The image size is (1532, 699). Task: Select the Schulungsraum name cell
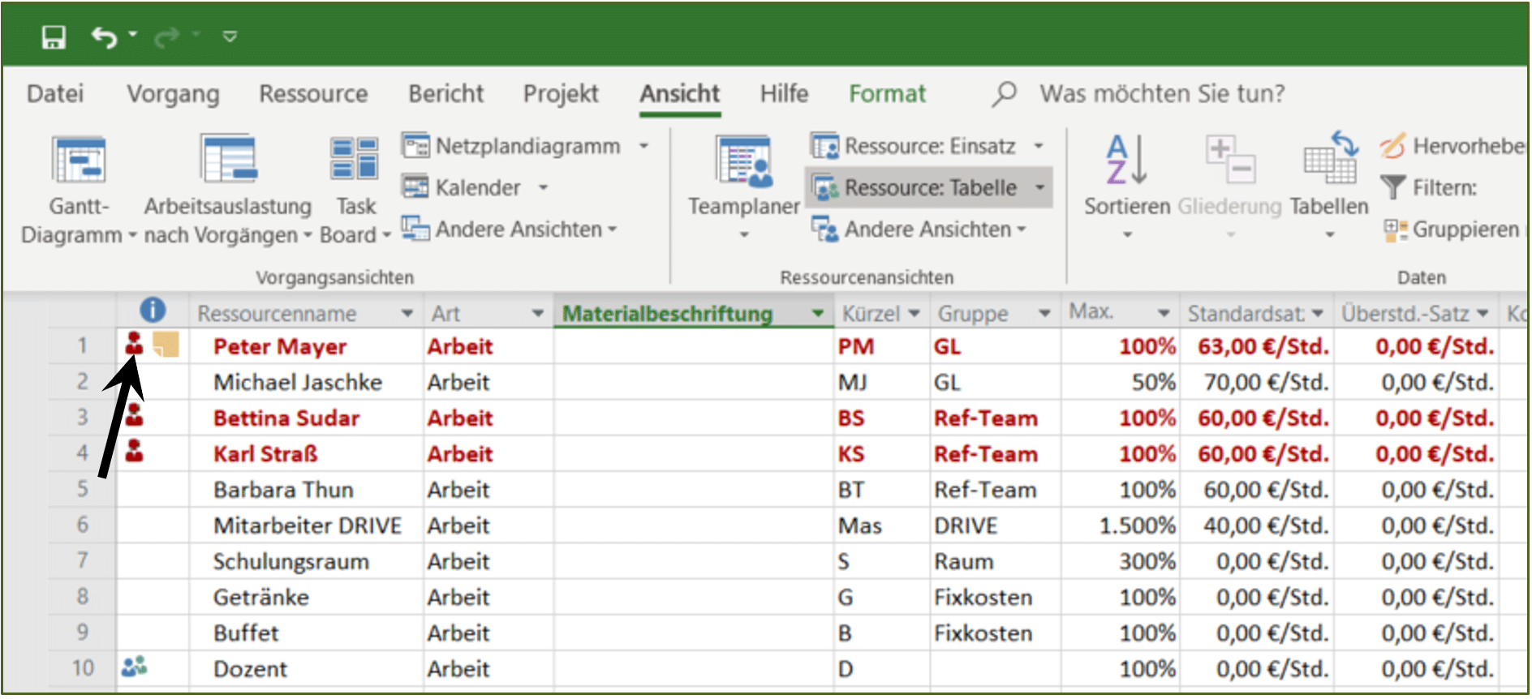pyautogui.click(x=306, y=561)
